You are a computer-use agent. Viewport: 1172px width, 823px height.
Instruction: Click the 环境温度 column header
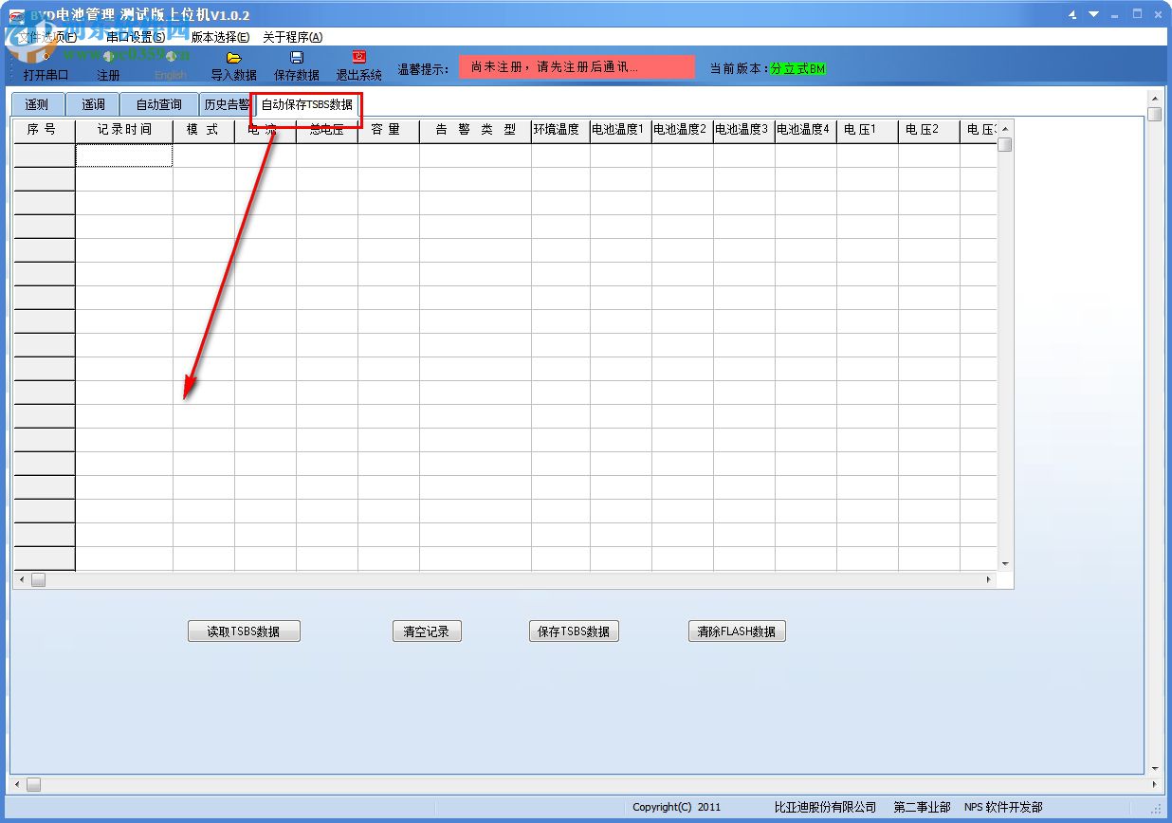[x=560, y=130]
